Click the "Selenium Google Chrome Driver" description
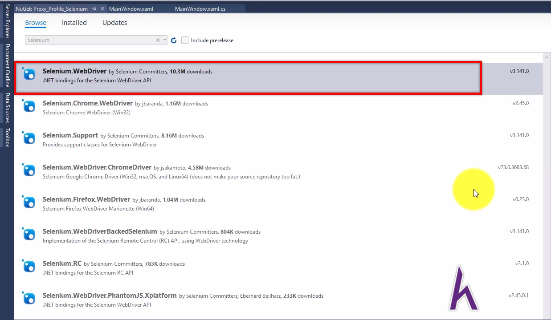Screen dimensions: 551x320 pos(171,177)
